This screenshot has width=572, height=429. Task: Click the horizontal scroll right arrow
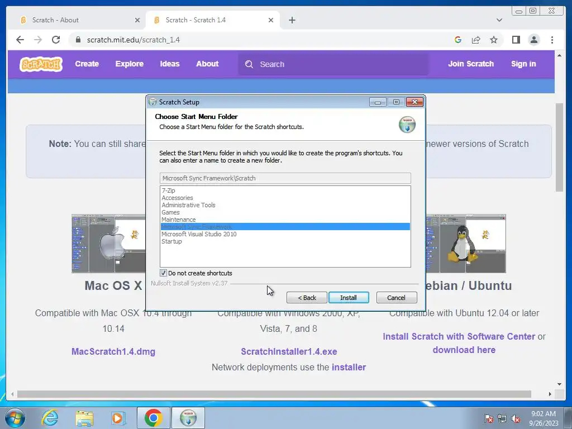pos(550,394)
